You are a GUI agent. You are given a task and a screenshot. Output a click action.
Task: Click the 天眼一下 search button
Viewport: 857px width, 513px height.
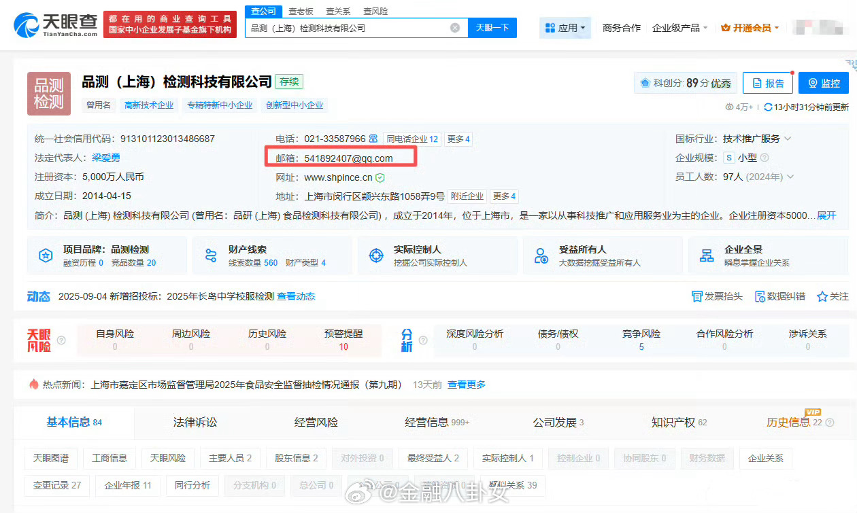tap(492, 28)
